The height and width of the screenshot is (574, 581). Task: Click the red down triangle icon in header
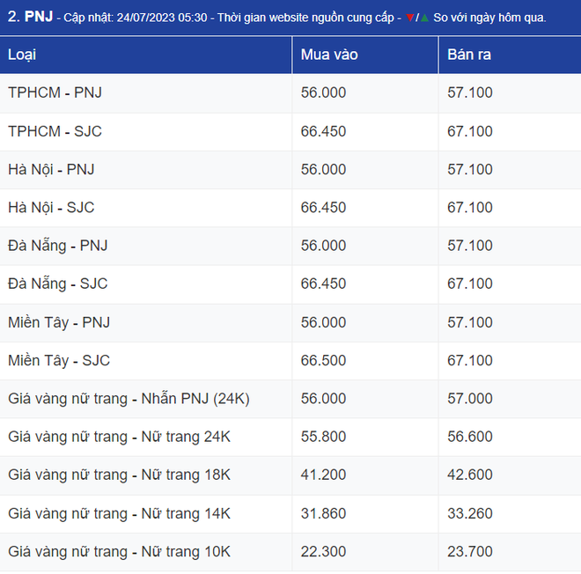point(410,18)
